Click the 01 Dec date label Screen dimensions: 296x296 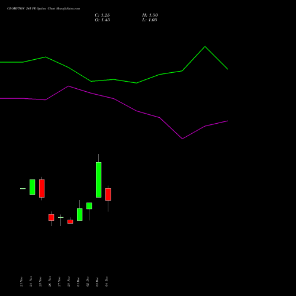point(78,282)
